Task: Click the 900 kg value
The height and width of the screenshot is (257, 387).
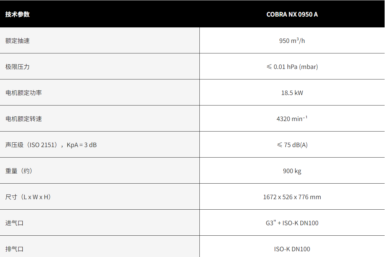Action: click(x=292, y=171)
